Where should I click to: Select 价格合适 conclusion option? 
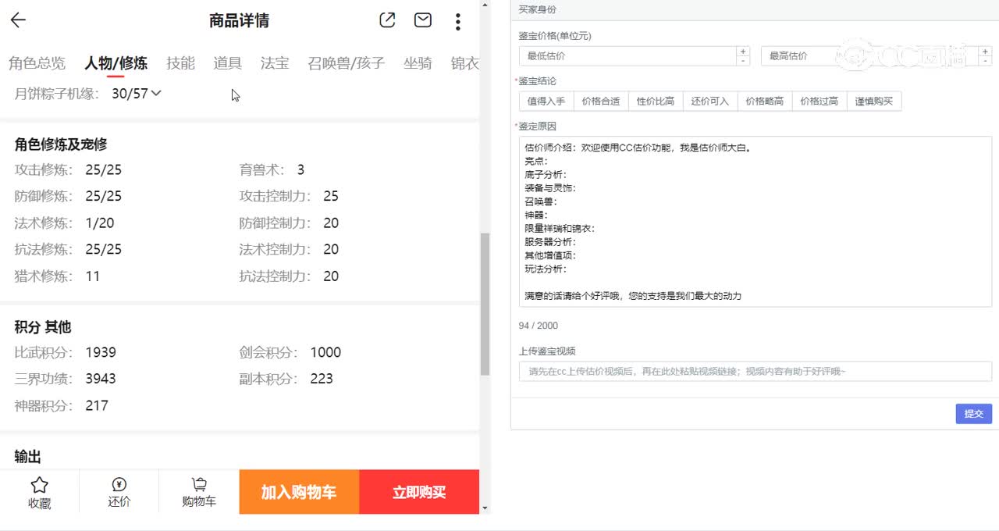601,101
